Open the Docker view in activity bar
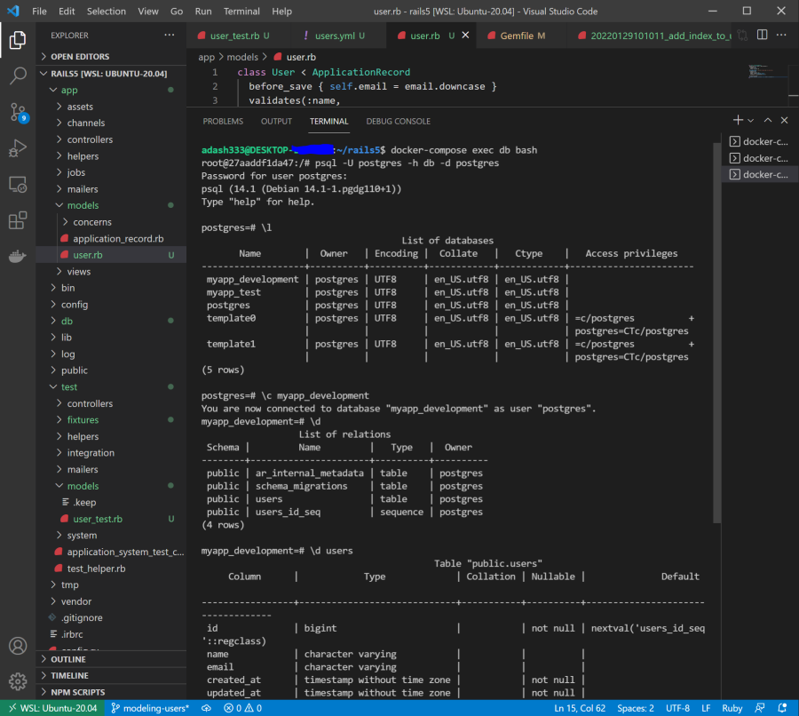 point(18,257)
